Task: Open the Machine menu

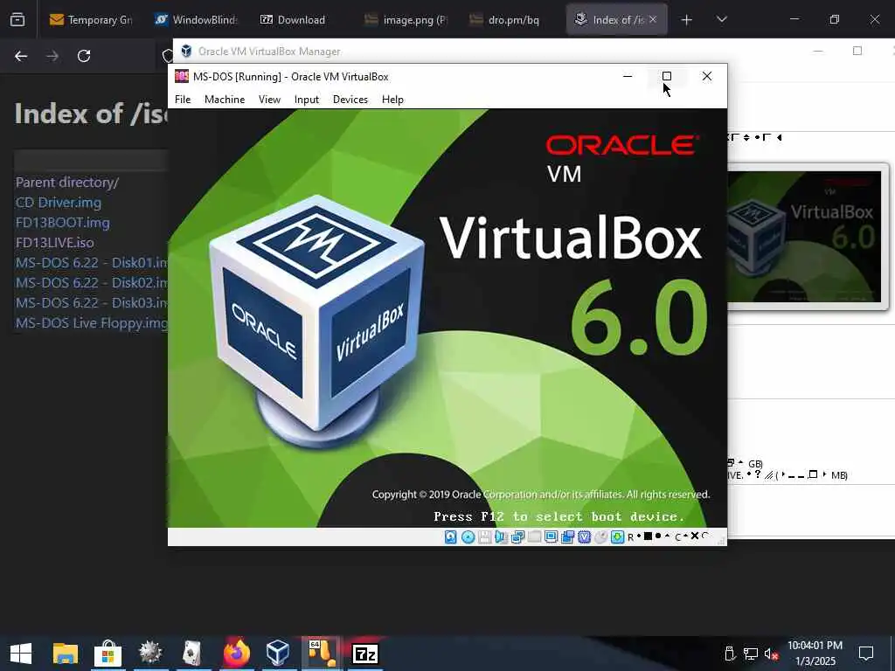Action: (x=225, y=100)
